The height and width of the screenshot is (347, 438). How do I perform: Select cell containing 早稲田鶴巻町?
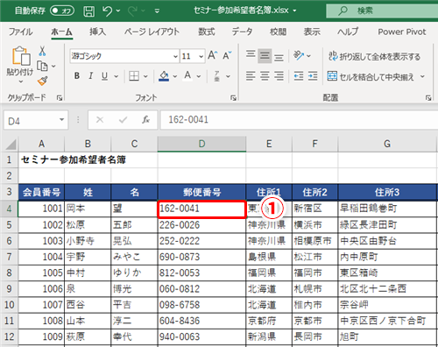pos(387,209)
